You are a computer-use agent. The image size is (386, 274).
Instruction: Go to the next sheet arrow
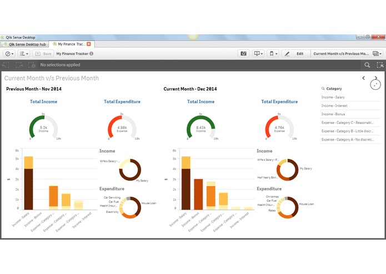(x=376, y=78)
